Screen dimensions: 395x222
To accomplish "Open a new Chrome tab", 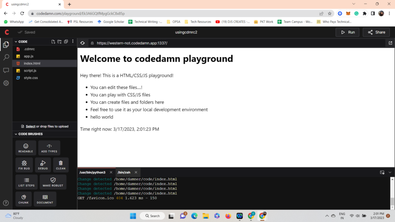I will [x=69, y=4].
